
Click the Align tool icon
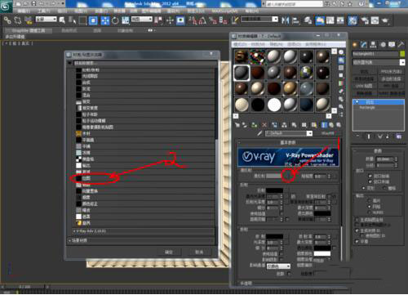(295, 20)
